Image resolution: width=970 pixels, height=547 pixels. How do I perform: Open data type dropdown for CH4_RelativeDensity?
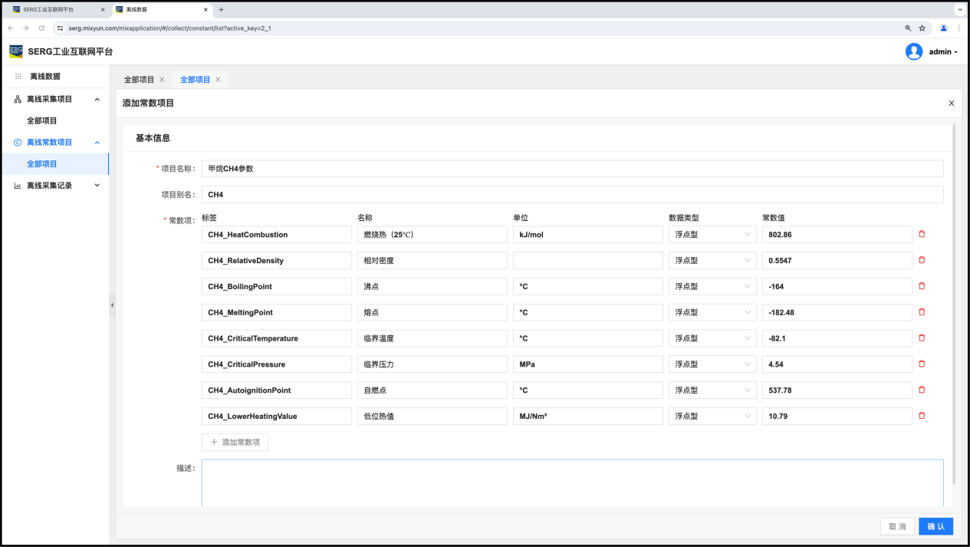point(712,261)
